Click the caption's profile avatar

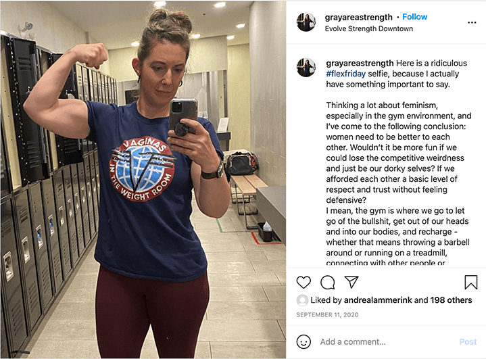tap(306, 68)
